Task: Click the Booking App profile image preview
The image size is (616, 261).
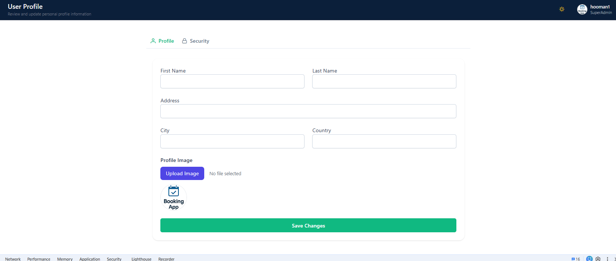Action: click(x=174, y=198)
